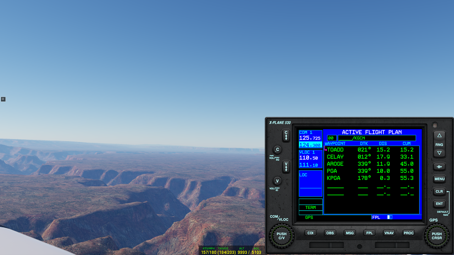Select the KPGA waypoint row
The image size is (454, 255).
tap(372, 178)
